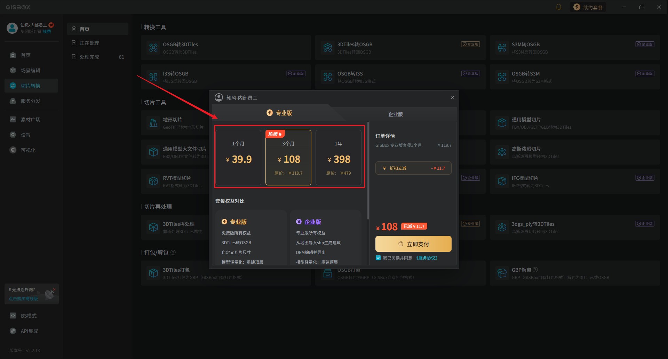The image size is (668, 359).
Task: Open 可视化 in the sidebar
Action: click(31, 150)
